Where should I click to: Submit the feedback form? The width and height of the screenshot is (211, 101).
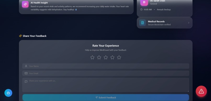click(x=106, y=98)
